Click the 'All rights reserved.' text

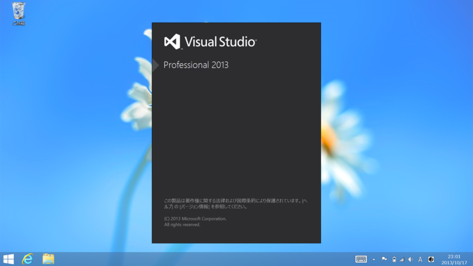point(182,225)
